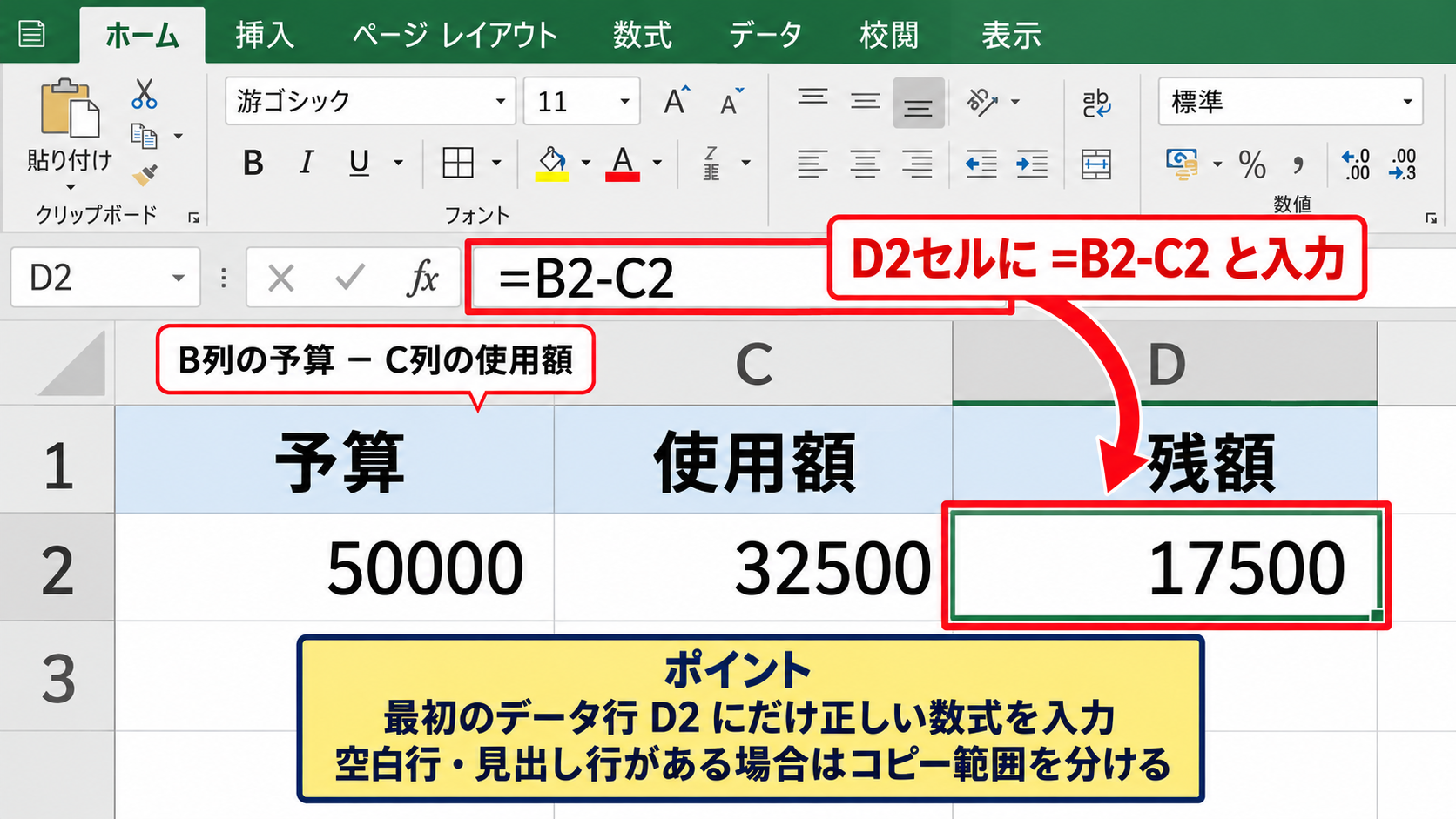This screenshot has width=1456, height=819.
Task: Toggle bottom vertical alignment
Action: (x=918, y=103)
